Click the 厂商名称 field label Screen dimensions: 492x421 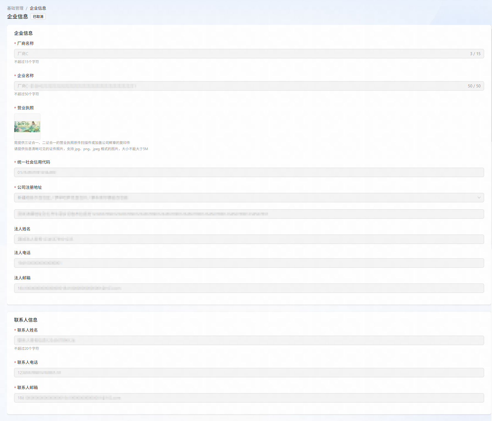[x=25, y=43]
